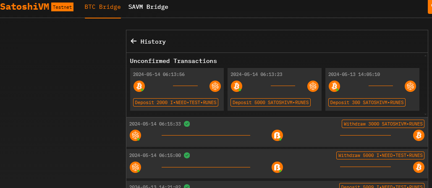Click SatoshiVM cube icon in 14:05:10 card
The image size is (432, 188).
coord(410,86)
